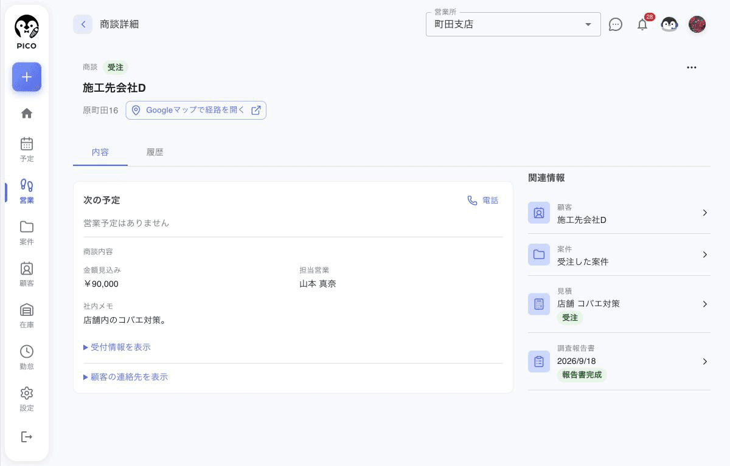Viewport: 730px width, 466px height.
Task: Switch to the 内容 tab
Action: (100, 152)
